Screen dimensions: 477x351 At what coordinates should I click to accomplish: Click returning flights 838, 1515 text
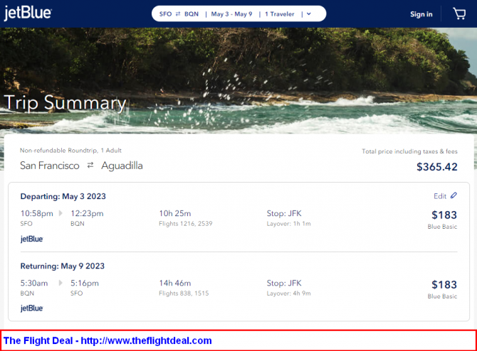[184, 293]
